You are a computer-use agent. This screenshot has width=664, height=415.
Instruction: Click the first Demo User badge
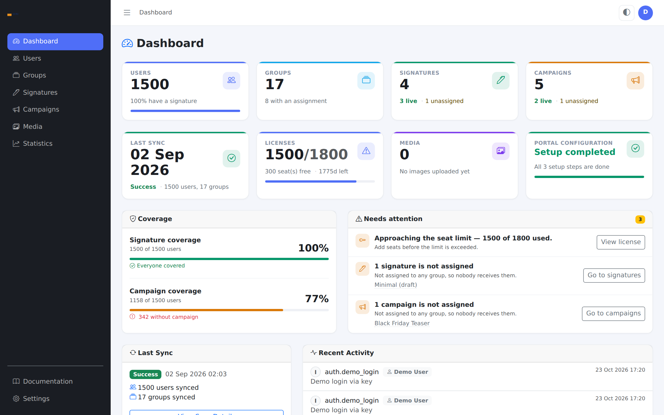click(407, 372)
